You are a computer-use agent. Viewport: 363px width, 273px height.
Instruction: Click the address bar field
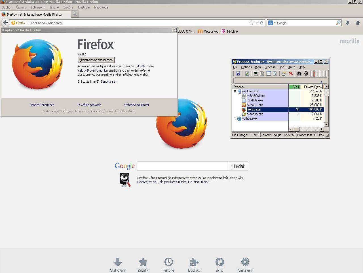click(x=138, y=23)
